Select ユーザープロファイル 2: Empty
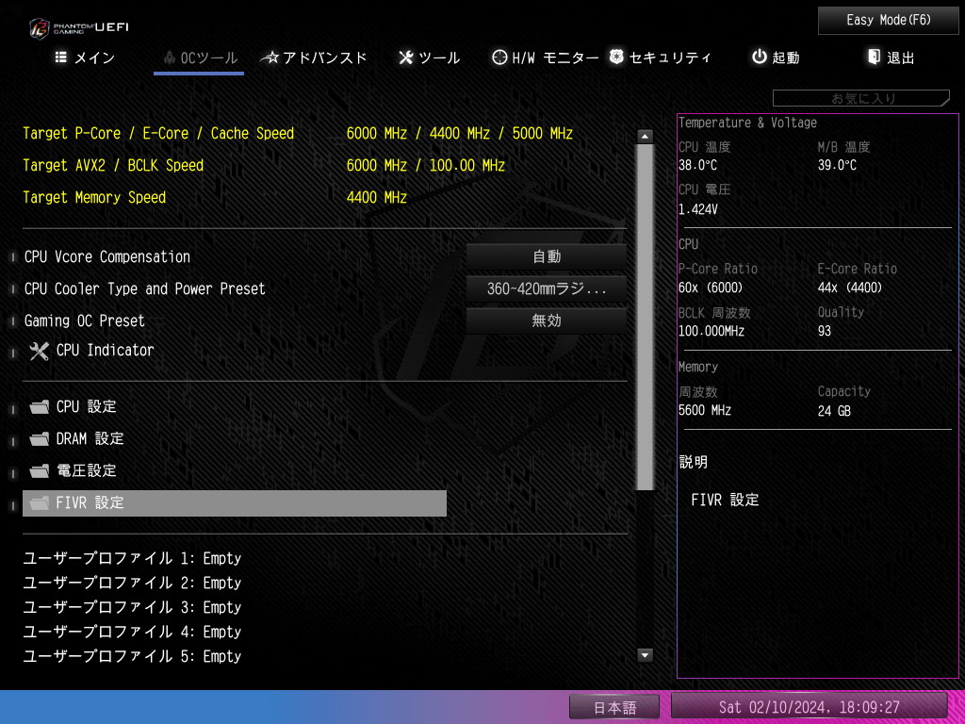Viewport: 965px width, 724px height. 132,583
